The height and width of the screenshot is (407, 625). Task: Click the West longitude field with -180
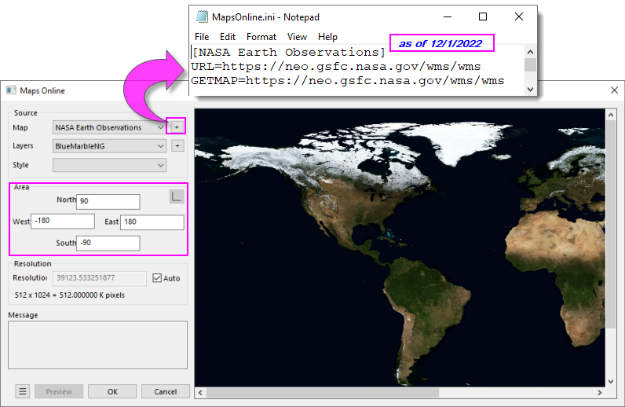[63, 221]
